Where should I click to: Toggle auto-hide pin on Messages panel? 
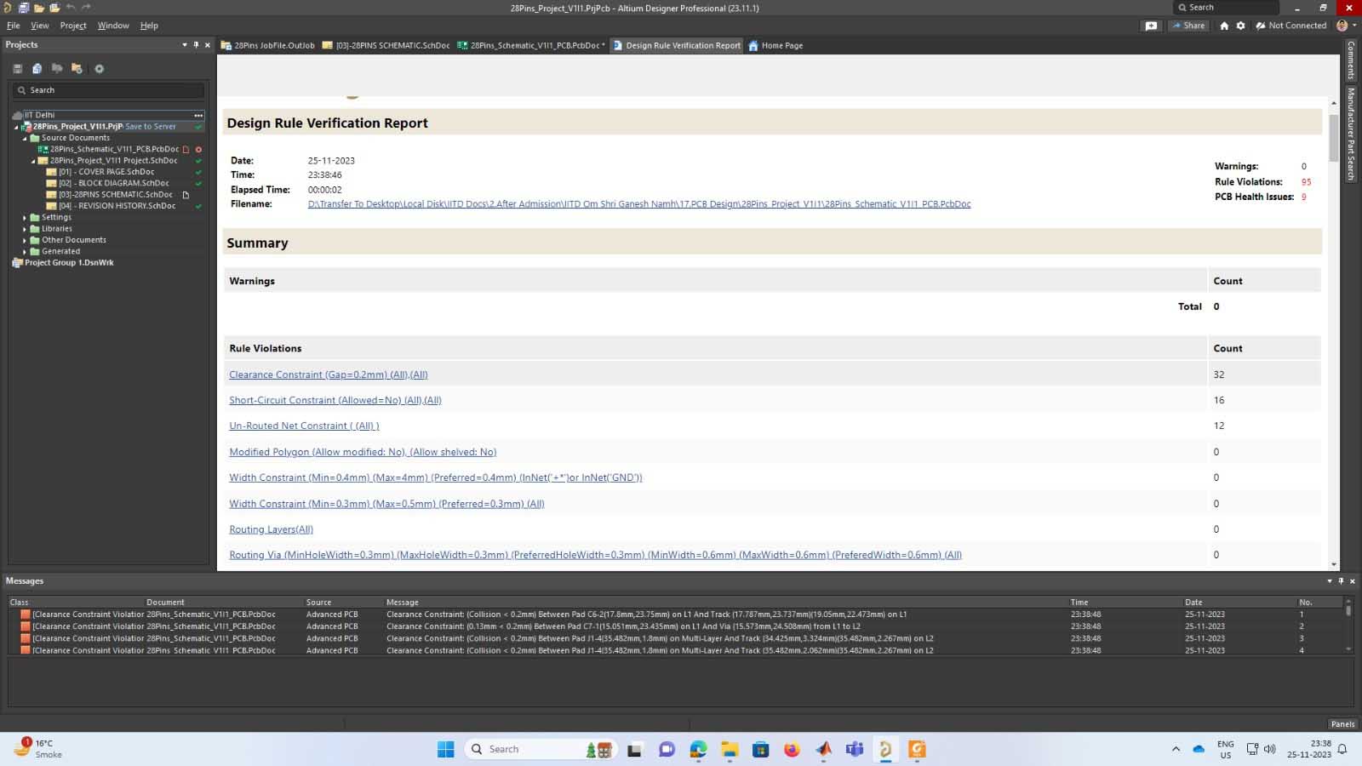click(x=1341, y=581)
